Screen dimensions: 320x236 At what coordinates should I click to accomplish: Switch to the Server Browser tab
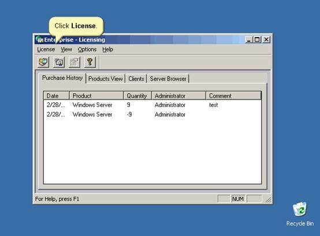pyautogui.click(x=168, y=79)
